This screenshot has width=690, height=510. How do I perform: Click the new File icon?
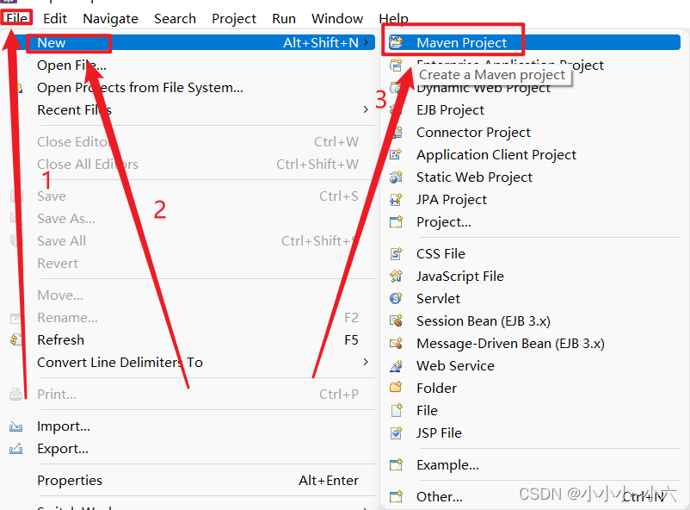click(x=396, y=410)
